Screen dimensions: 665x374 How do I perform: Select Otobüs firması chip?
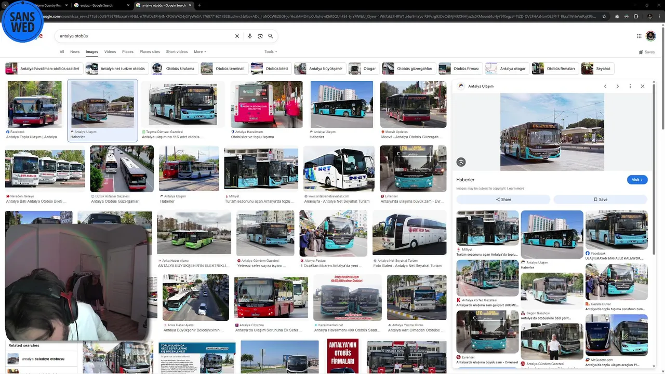pos(460,69)
